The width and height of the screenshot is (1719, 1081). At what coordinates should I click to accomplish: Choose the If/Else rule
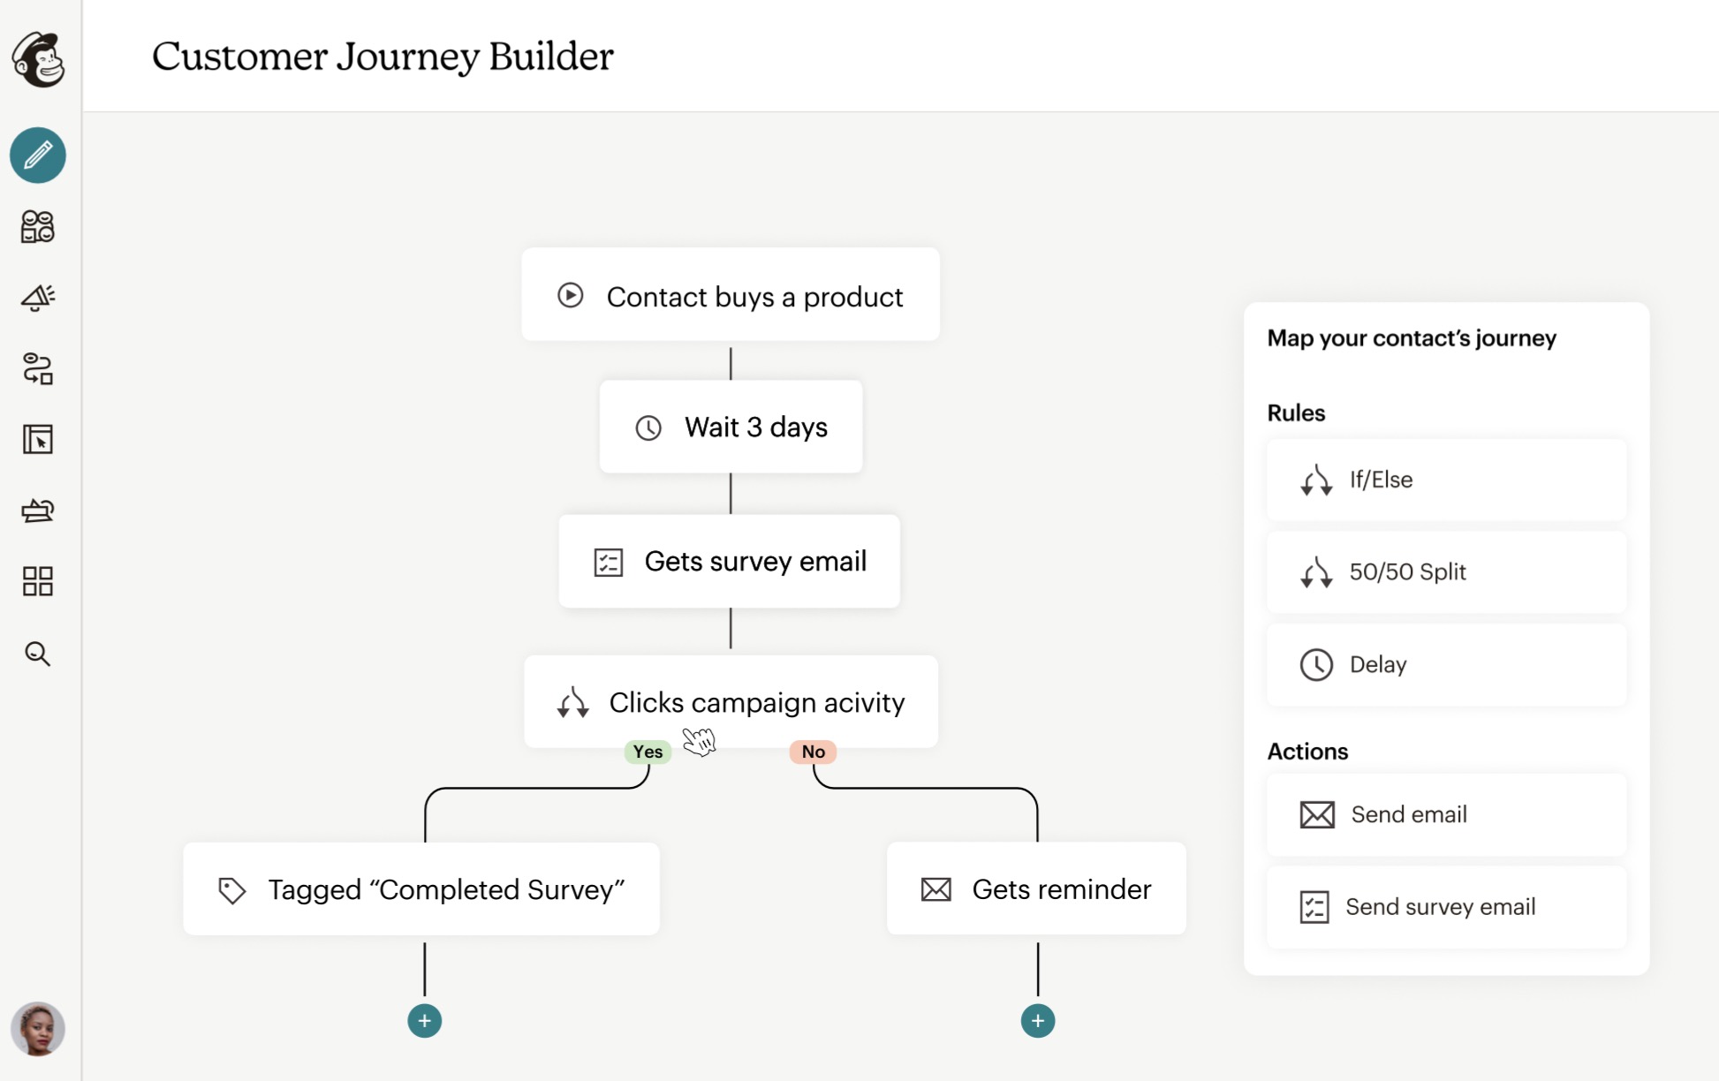pos(1445,480)
